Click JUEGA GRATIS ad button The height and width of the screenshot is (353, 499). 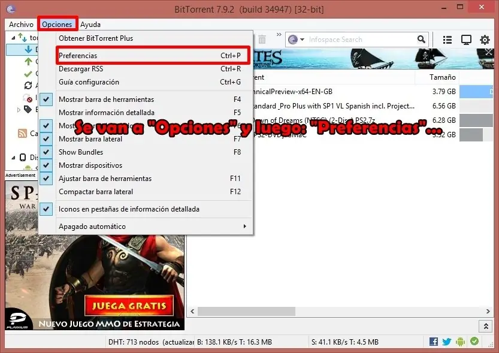pyautogui.click(x=129, y=306)
